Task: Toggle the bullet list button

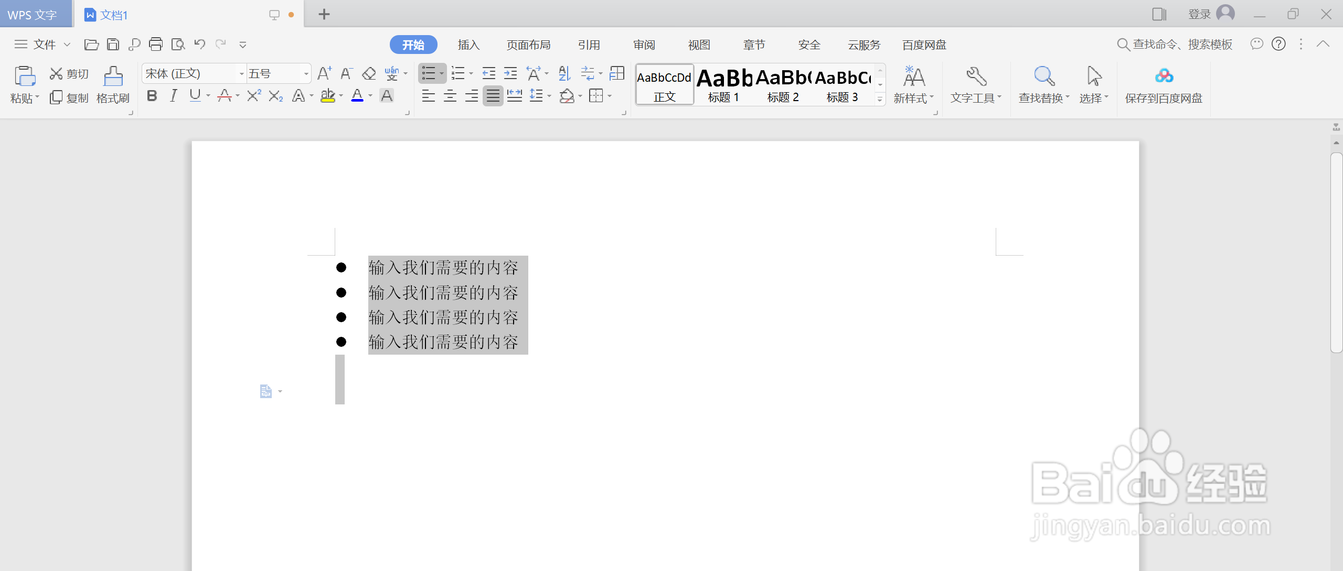Action: click(428, 74)
